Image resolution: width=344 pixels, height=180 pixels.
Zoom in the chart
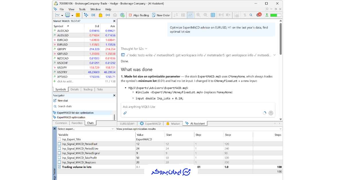pos(198,15)
